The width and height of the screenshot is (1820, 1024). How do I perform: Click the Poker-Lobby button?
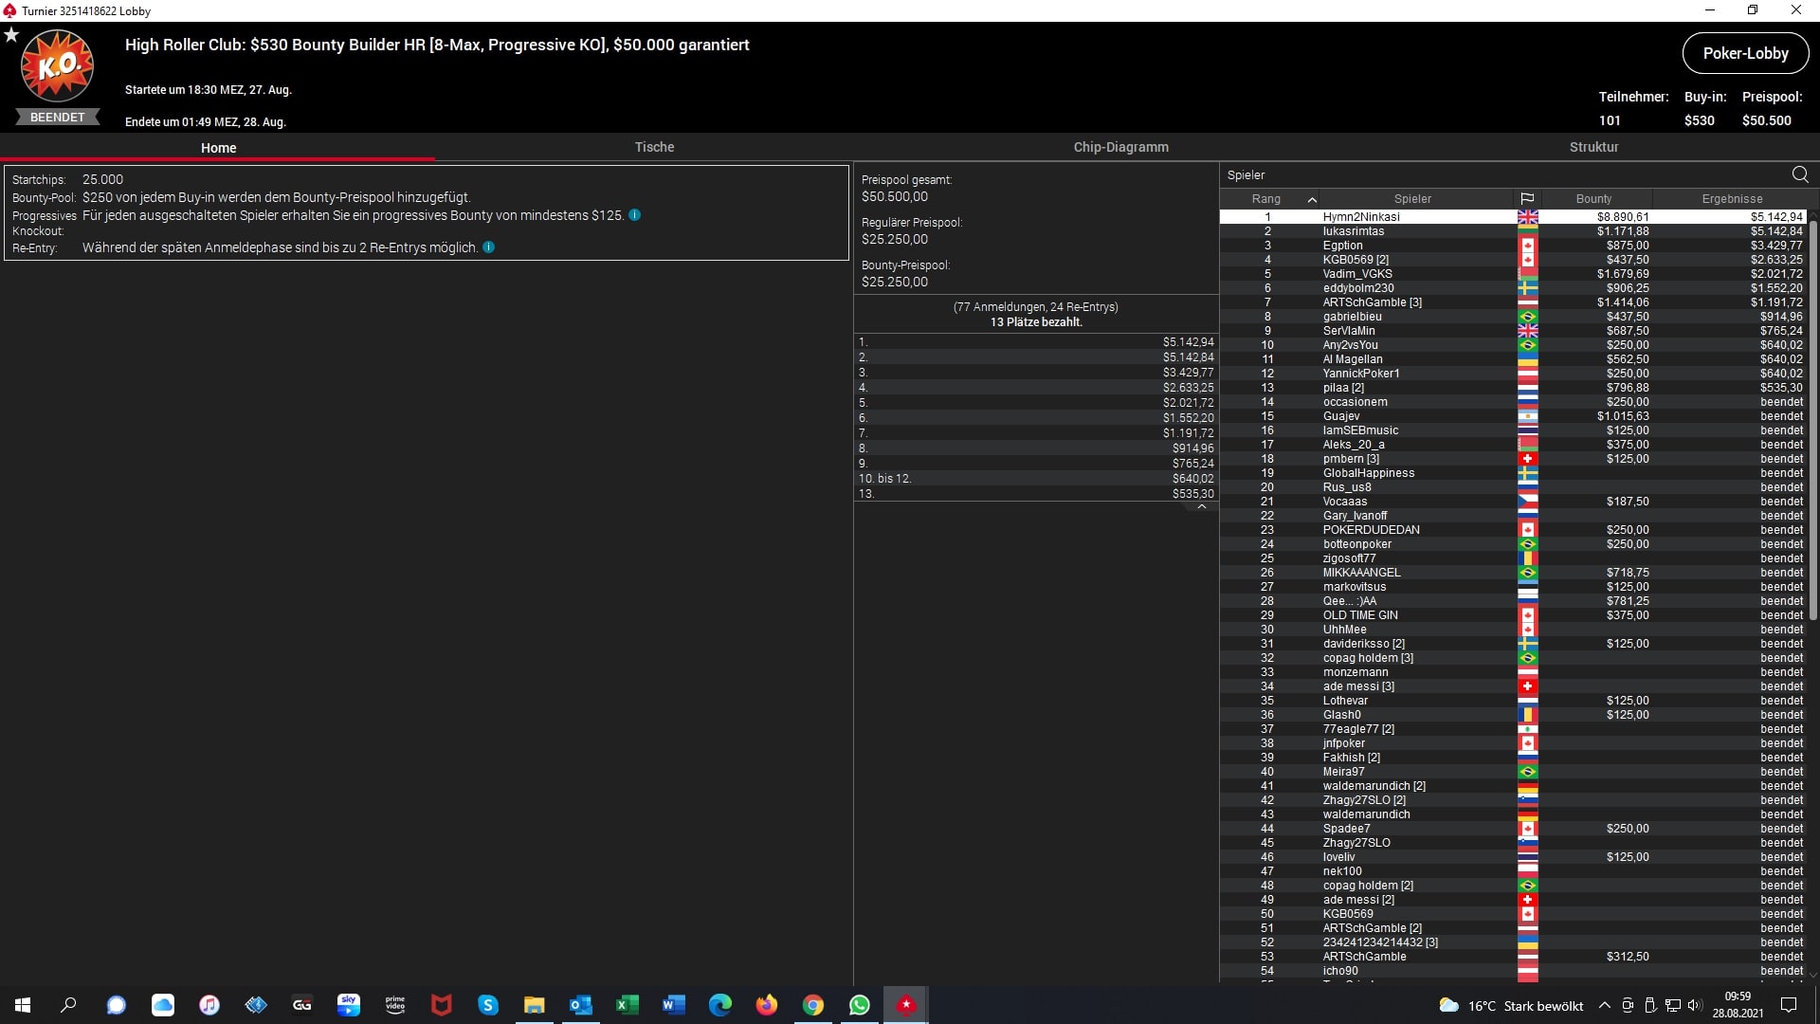pos(1745,53)
